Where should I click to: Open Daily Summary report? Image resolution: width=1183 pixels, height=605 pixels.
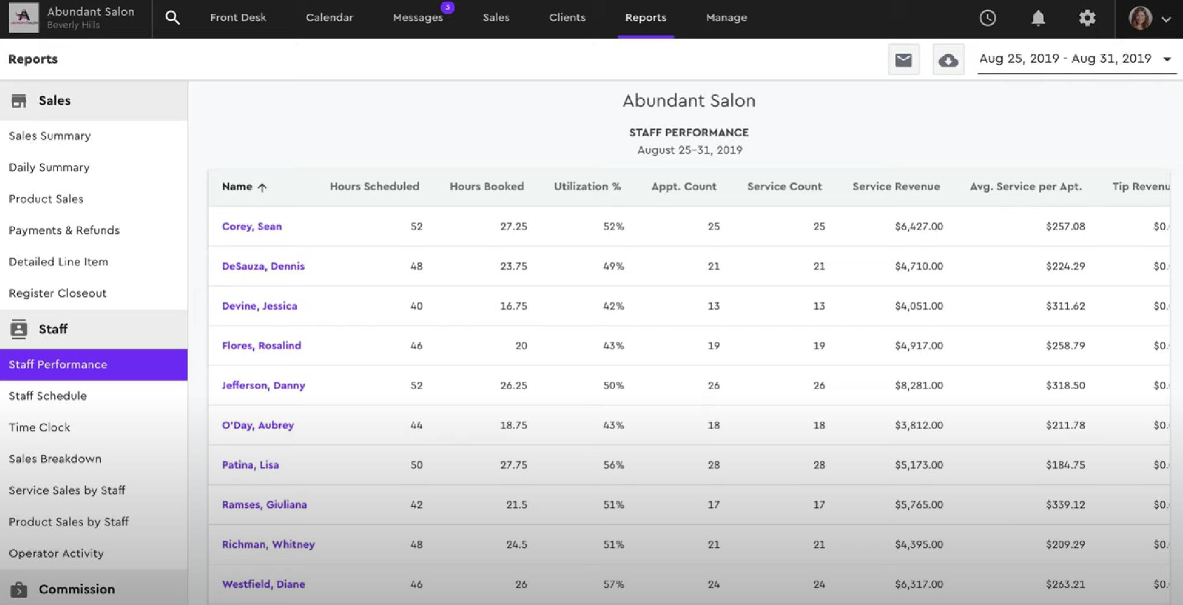pyautogui.click(x=49, y=168)
